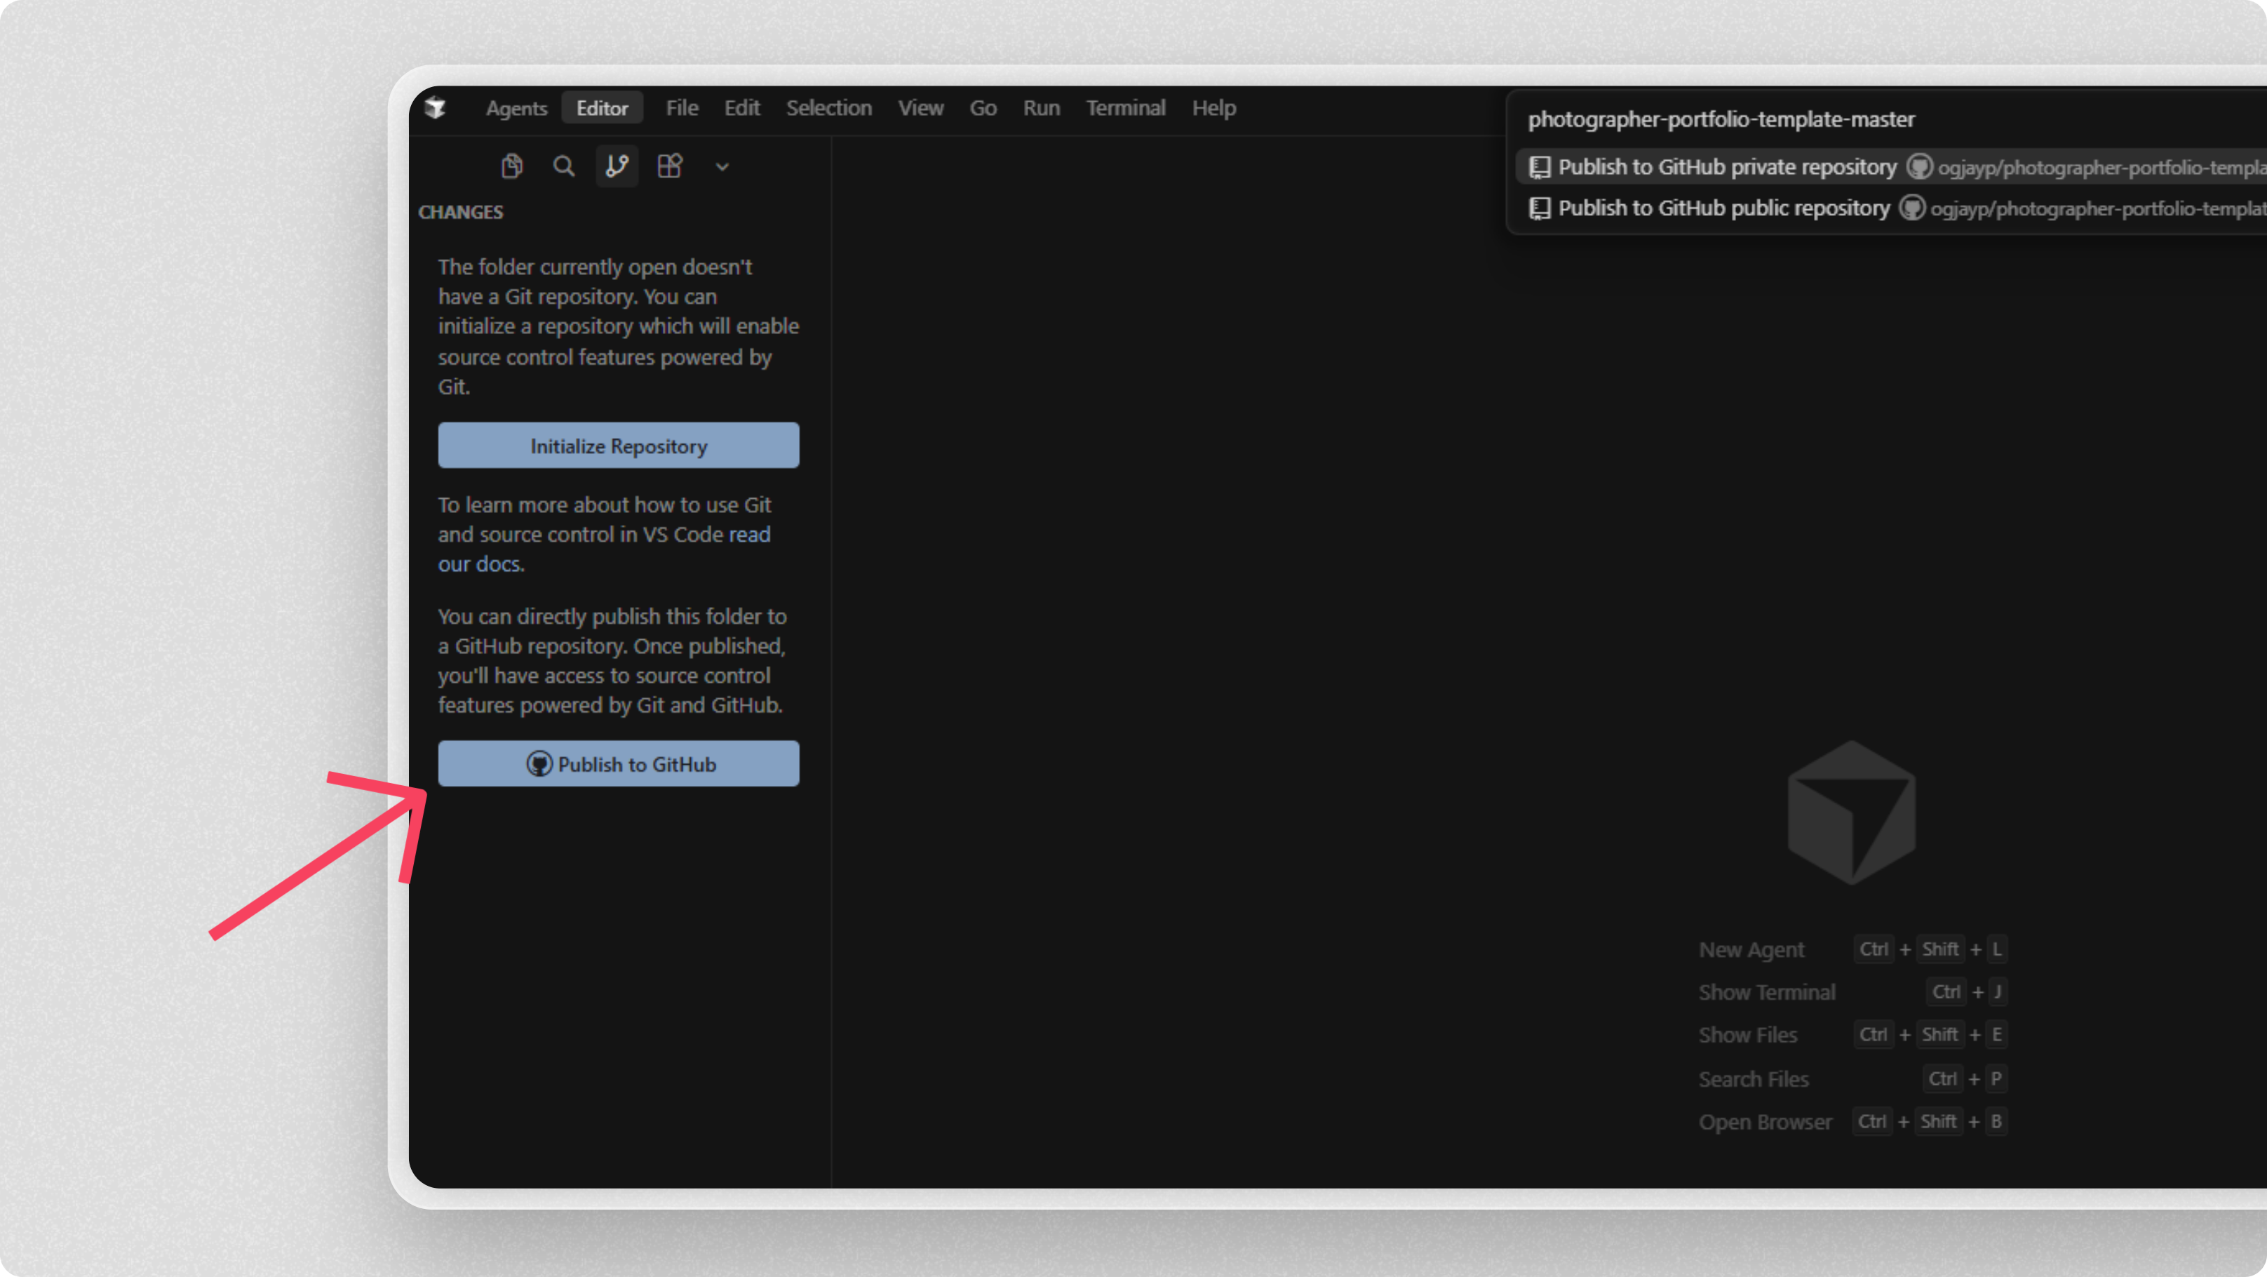Switch to the Agents tab
The width and height of the screenshot is (2267, 1277).
click(516, 107)
